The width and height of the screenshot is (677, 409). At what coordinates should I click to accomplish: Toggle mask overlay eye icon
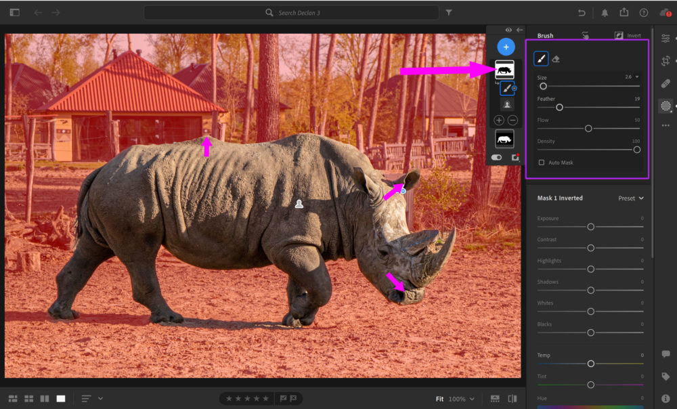pos(508,30)
